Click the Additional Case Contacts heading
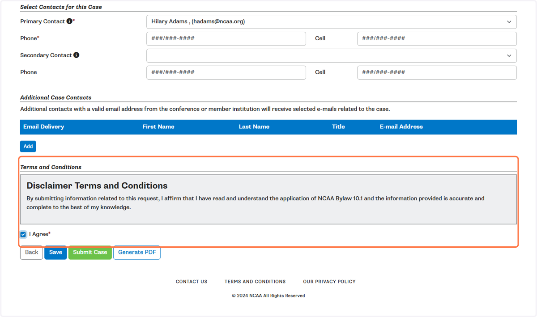 click(56, 97)
